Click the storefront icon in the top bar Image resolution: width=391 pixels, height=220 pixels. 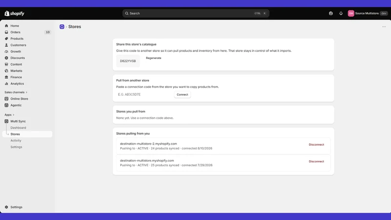click(x=331, y=14)
